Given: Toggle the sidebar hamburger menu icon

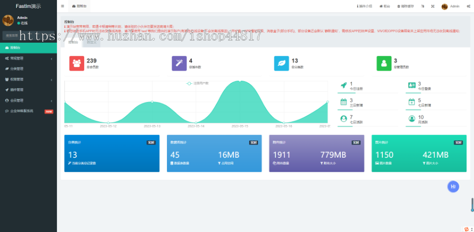Looking at the screenshot, I should tap(62, 6).
